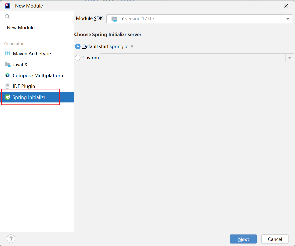Click the Spring Initializr leaf icon
Viewport: 295px width, 246px height.
(x=8, y=97)
